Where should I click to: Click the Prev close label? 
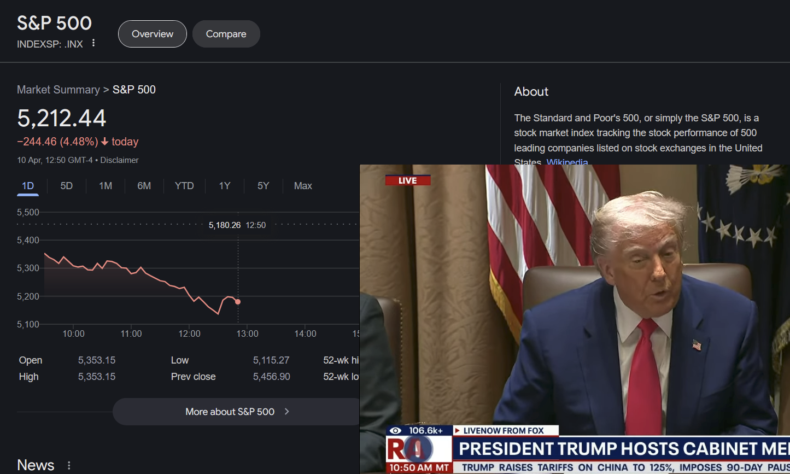[193, 377]
